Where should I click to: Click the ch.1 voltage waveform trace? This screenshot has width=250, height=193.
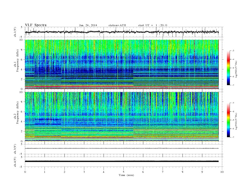pos(122,32)
